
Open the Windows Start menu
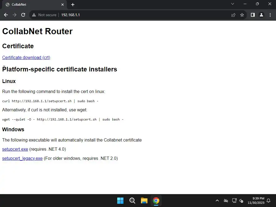pos(120,201)
